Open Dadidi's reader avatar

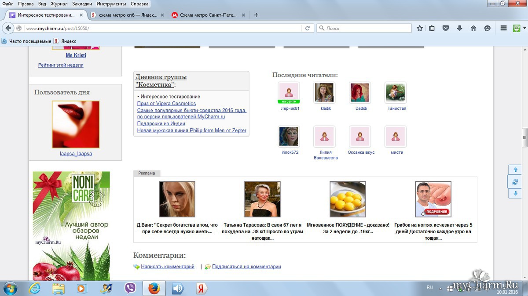tap(360, 93)
